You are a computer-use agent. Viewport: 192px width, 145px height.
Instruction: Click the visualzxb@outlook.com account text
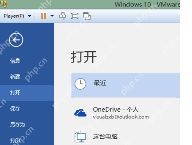click(121, 117)
